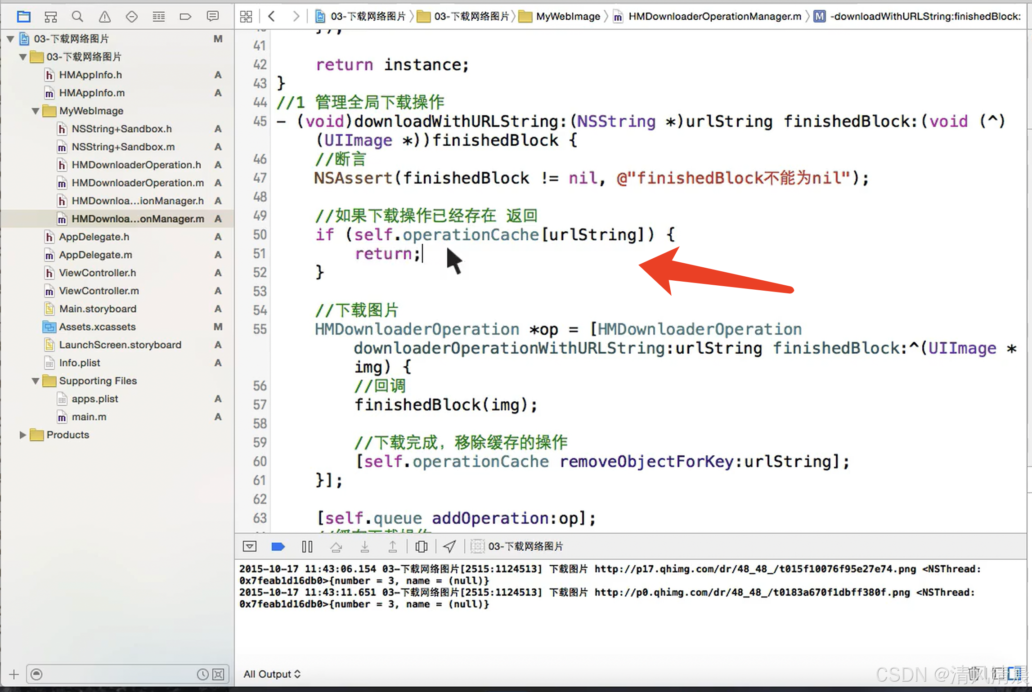Hide the debug area toggle

pyautogui.click(x=249, y=546)
